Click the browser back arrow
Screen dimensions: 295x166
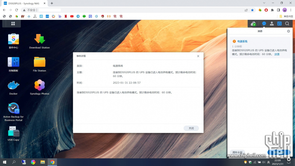[x=4, y=10]
